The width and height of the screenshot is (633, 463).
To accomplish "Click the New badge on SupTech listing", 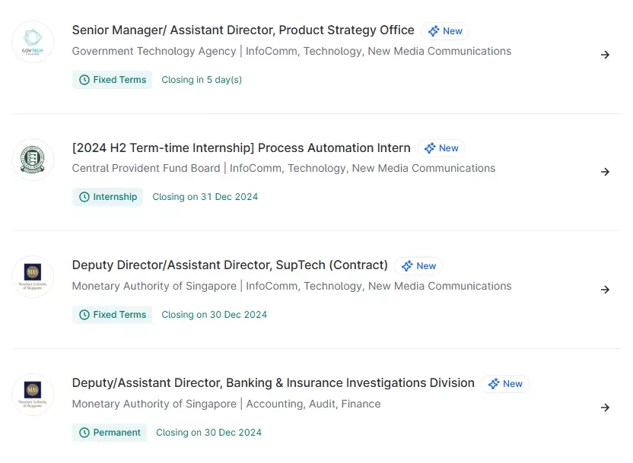I will pyautogui.click(x=418, y=266).
